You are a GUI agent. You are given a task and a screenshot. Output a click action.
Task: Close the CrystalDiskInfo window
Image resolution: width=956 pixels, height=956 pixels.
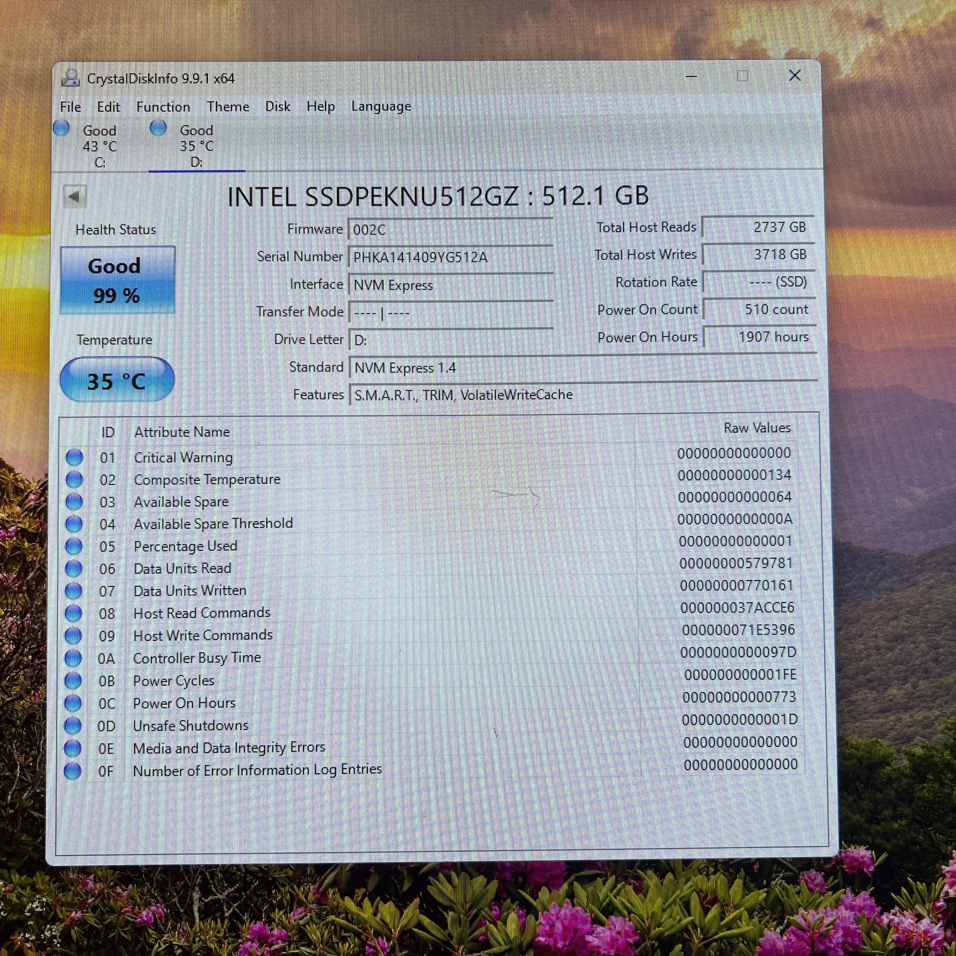(794, 76)
